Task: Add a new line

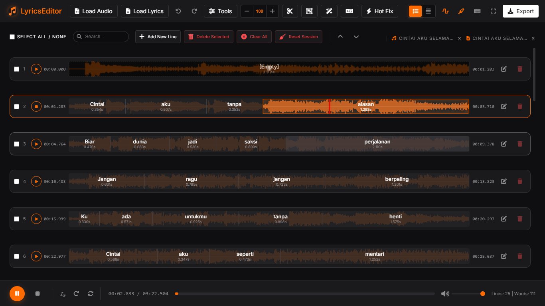Action: [158, 37]
